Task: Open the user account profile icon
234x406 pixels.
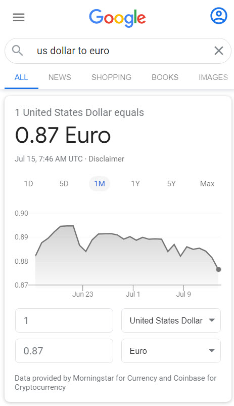Action: [218, 16]
